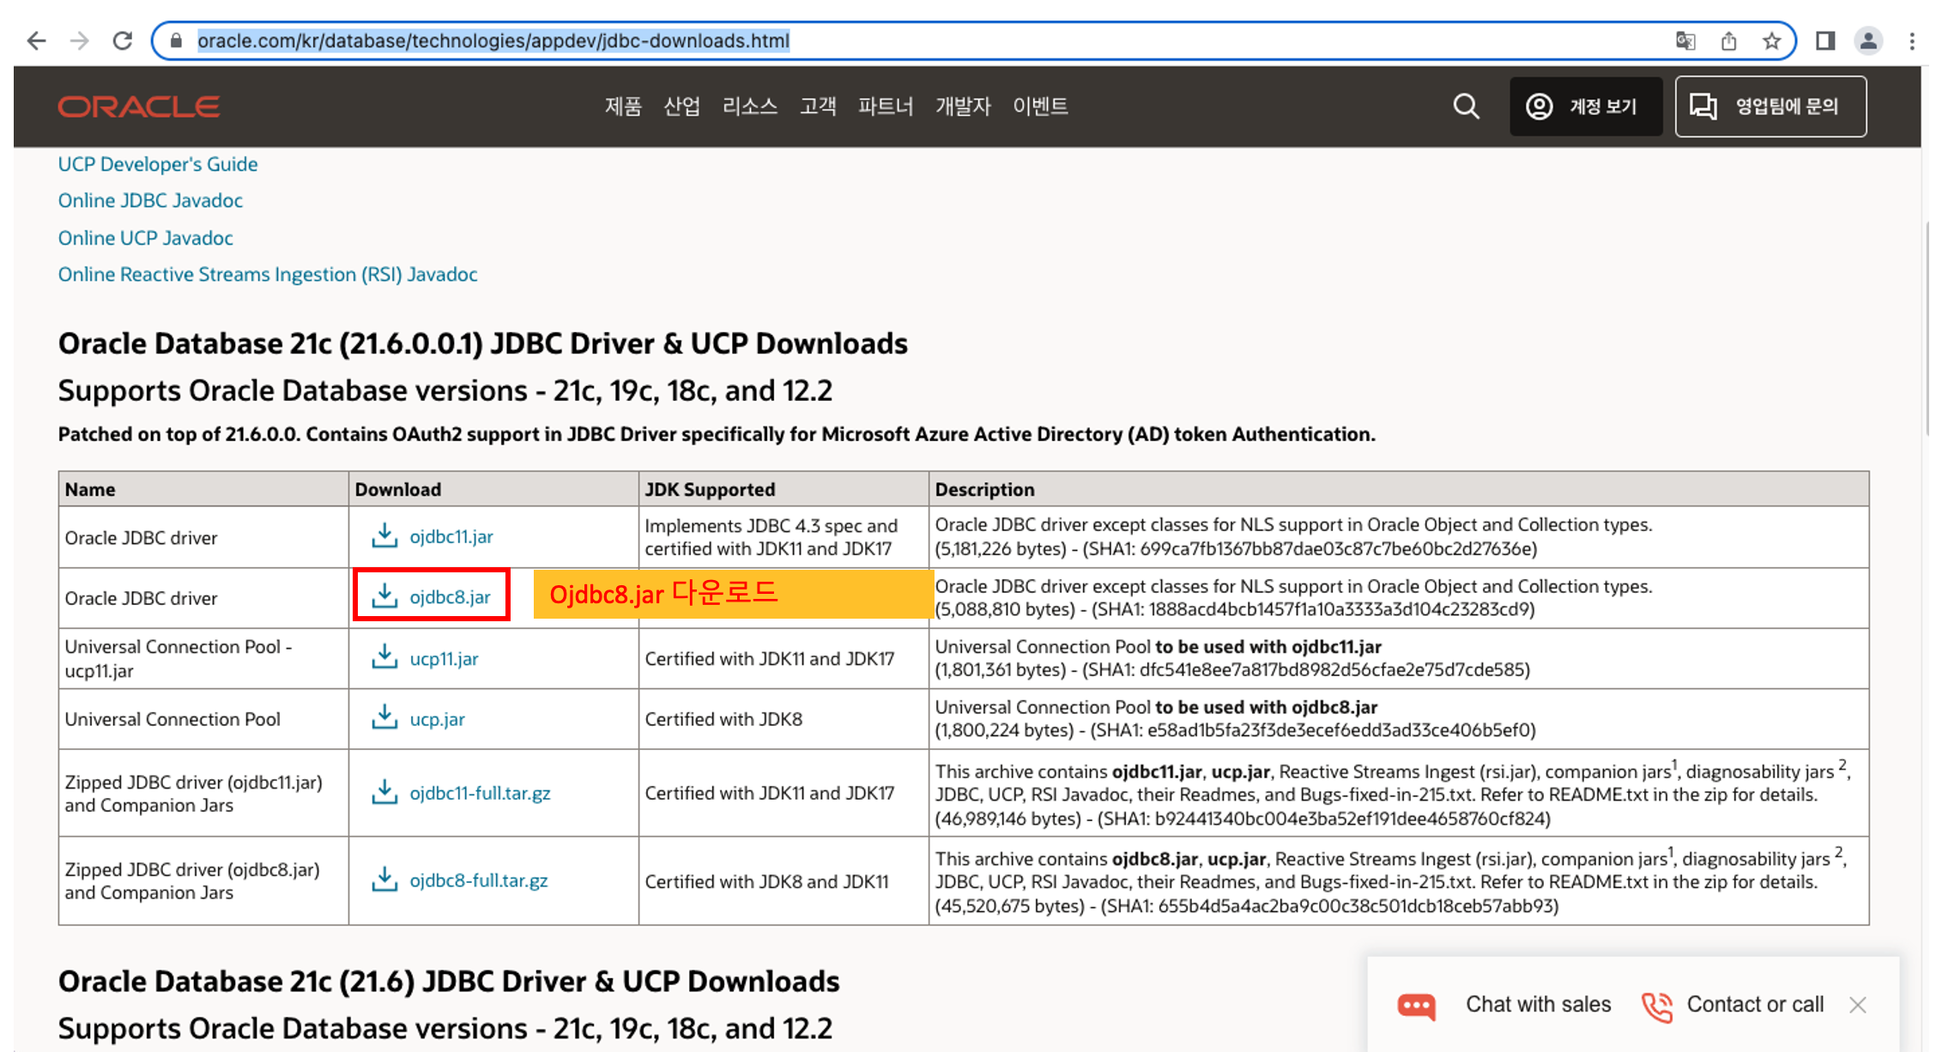Open the 리소스 menu
The image size is (1948, 1052).
(749, 106)
